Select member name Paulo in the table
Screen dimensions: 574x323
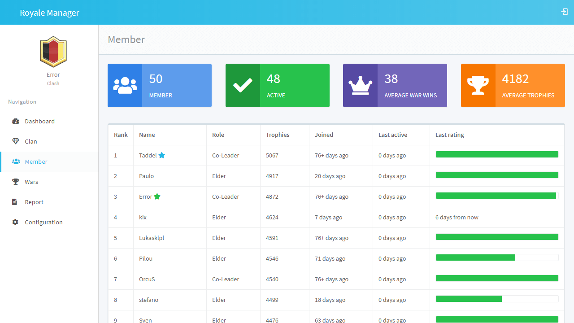(x=146, y=176)
